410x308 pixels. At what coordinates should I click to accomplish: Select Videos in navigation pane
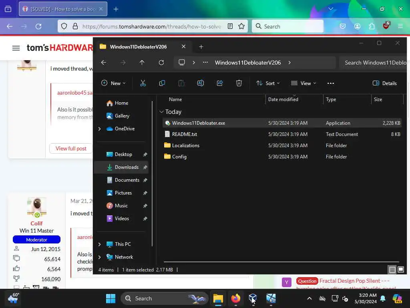(122, 219)
